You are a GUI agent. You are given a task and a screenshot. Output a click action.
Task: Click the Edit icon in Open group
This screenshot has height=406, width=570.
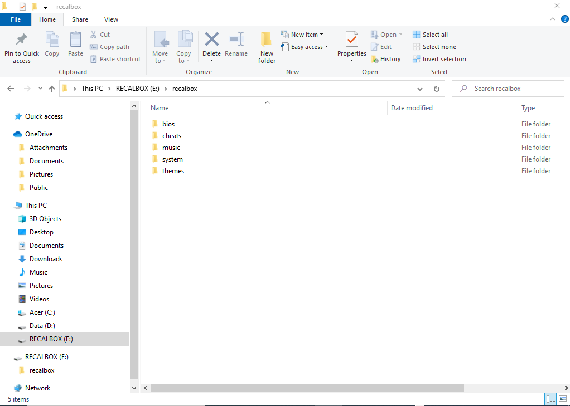click(x=374, y=47)
